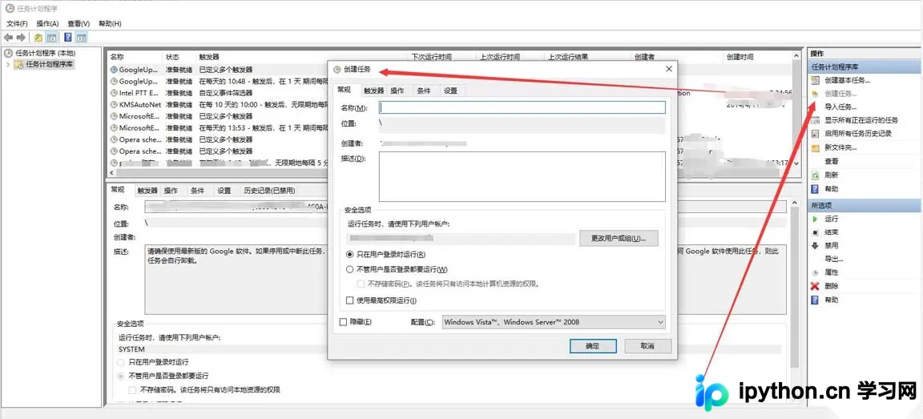Switch to 操作 tab in 创建任务 dialog
The width and height of the screenshot is (923, 419).
click(397, 91)
